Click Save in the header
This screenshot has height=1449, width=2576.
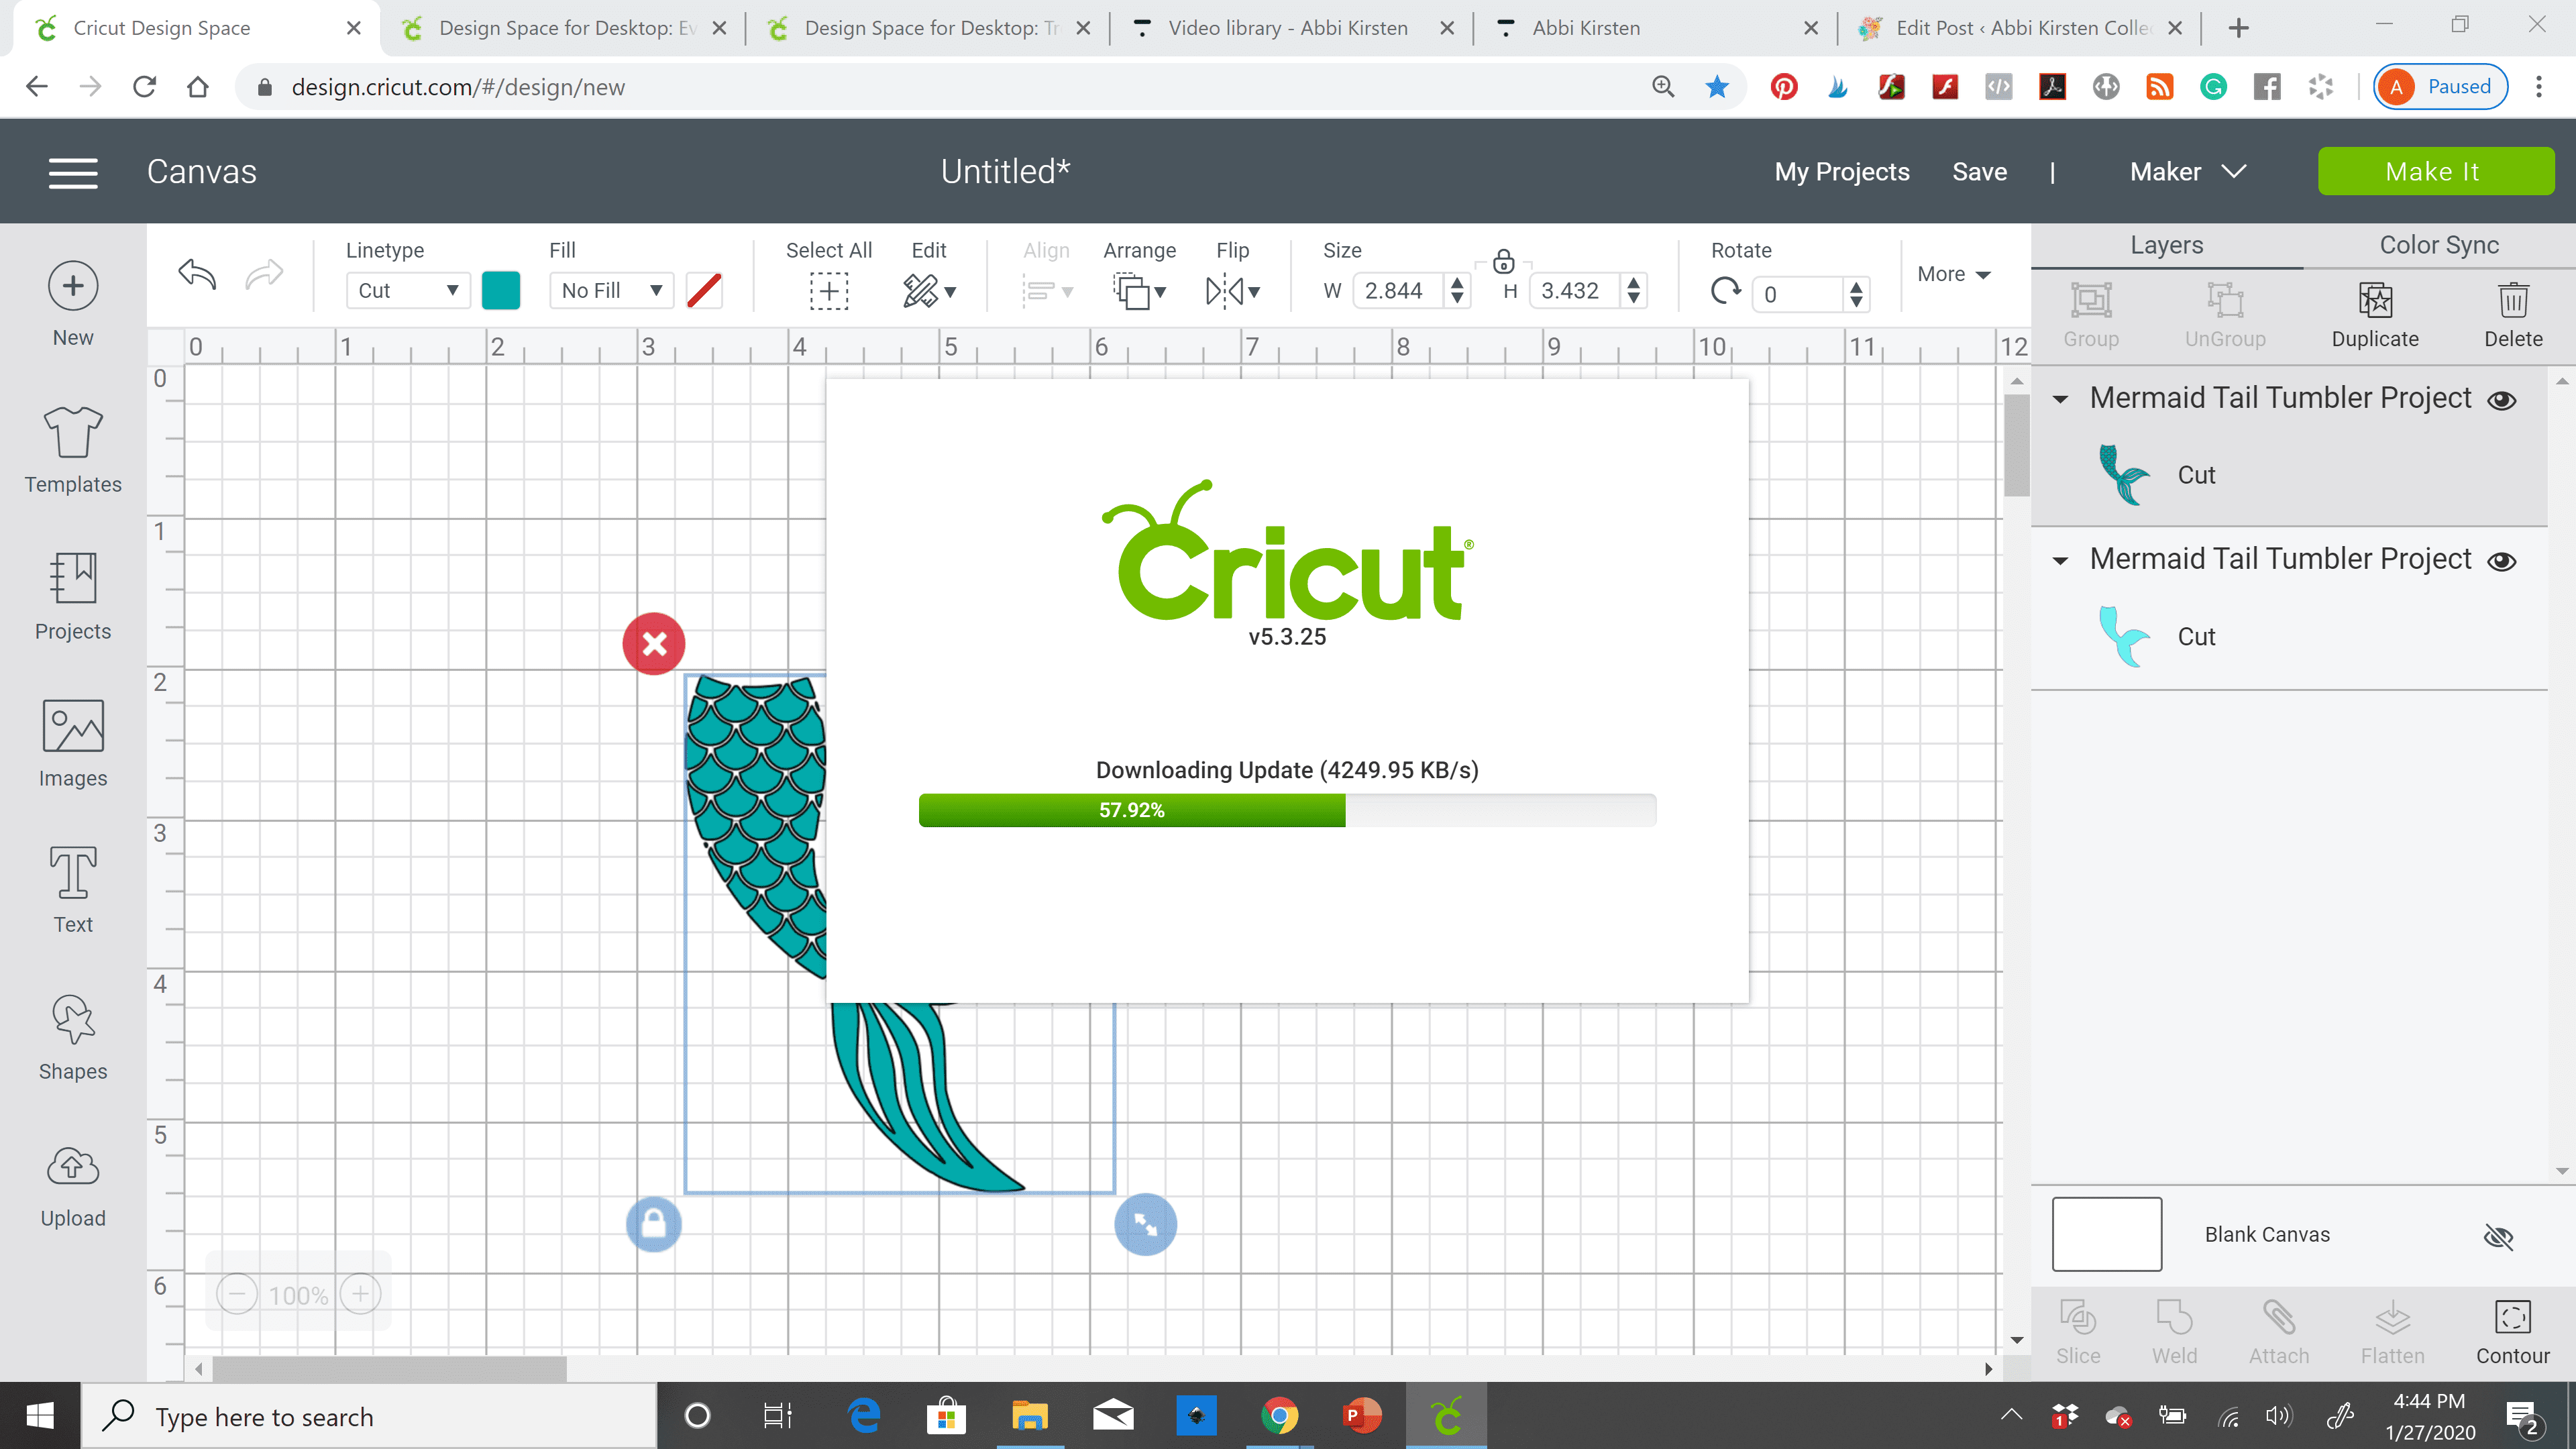[1979, 172]
